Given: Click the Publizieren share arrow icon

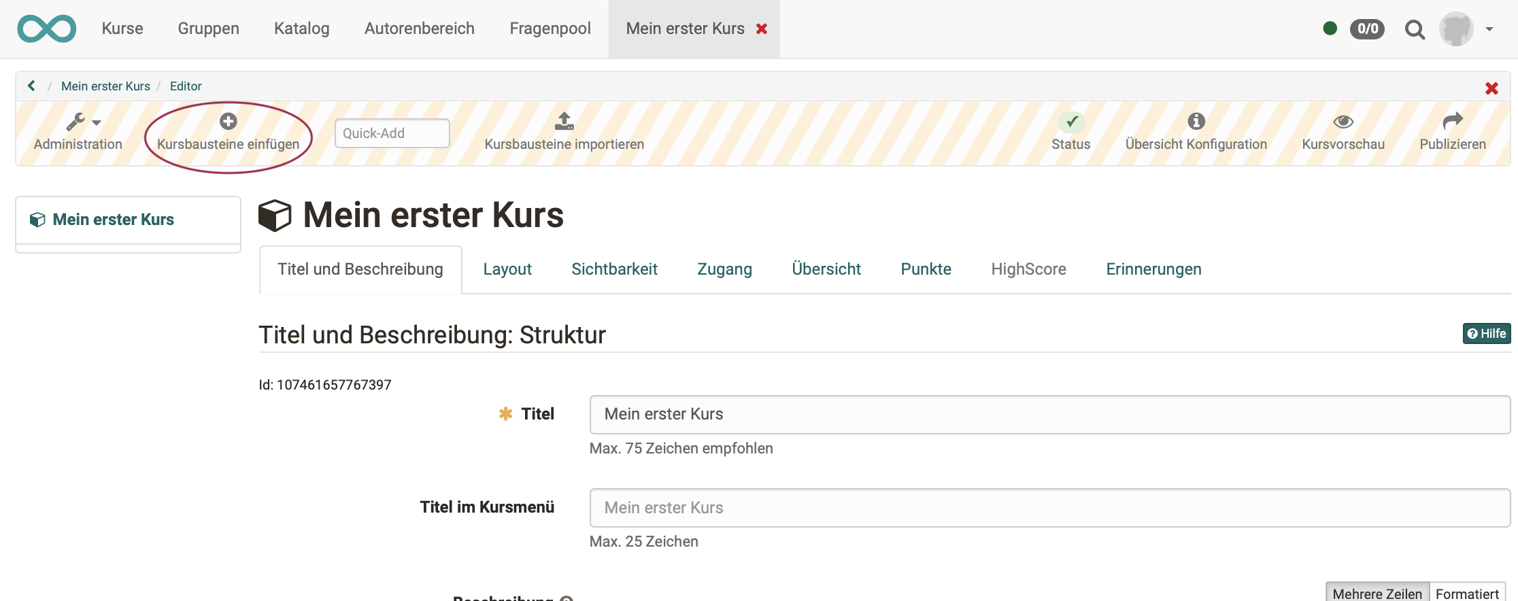Looking at the screenshot, I should (x=1453, y=121).
